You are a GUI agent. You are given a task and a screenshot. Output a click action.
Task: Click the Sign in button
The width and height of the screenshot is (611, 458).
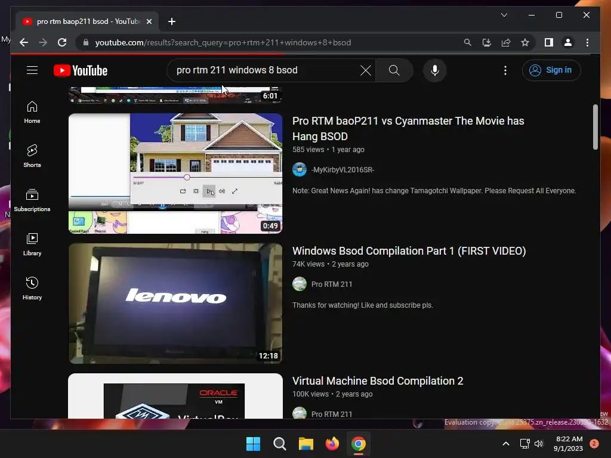coord(551,70)
